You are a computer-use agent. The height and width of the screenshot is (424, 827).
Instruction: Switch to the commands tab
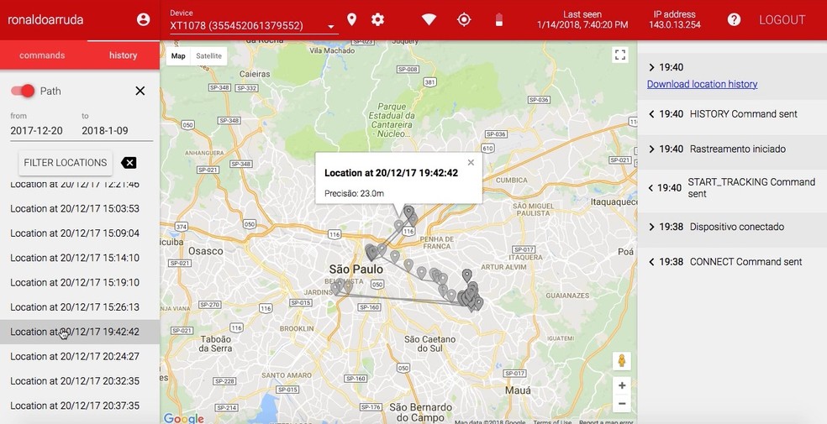(42, 55)
